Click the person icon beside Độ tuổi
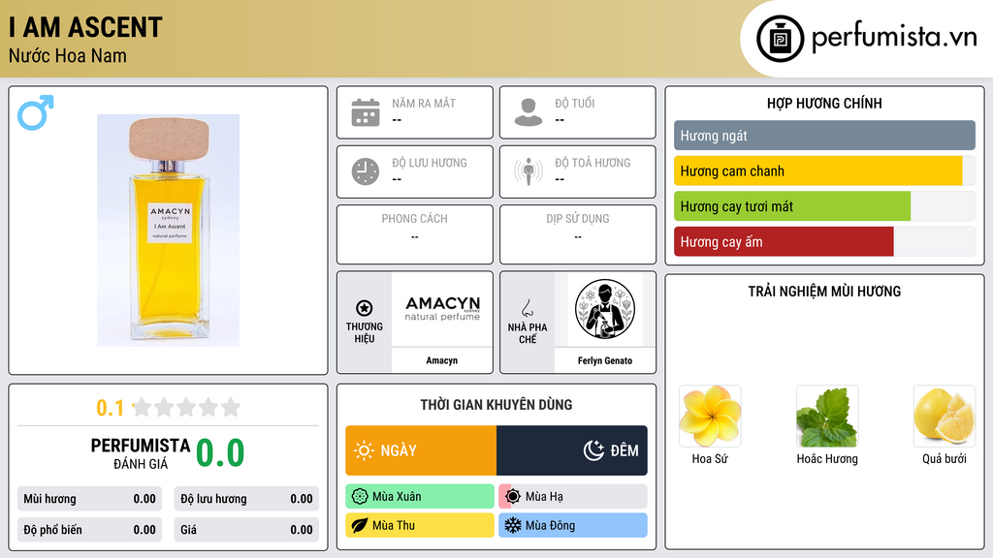This screenshot has height=558, width=993. tap(529, 112)
